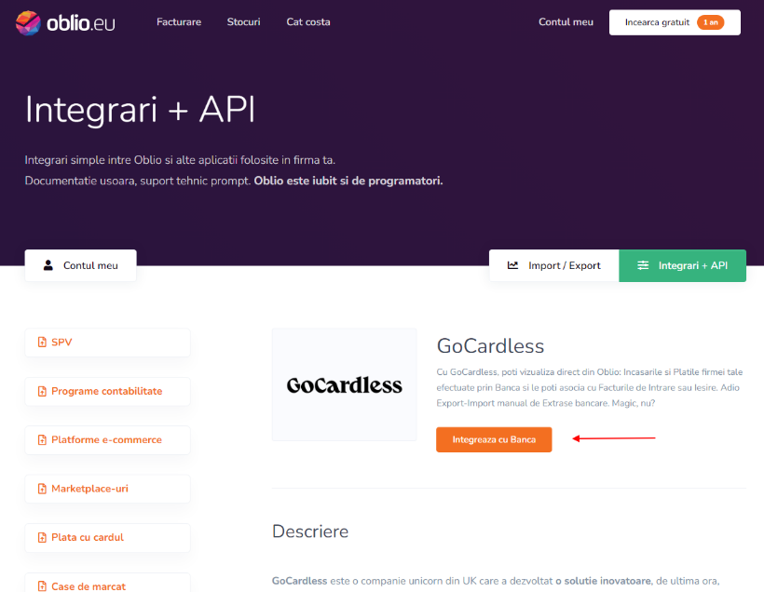Open the Marketplace-uri category
The image size is (764, 592).
(x=107, y=489)
